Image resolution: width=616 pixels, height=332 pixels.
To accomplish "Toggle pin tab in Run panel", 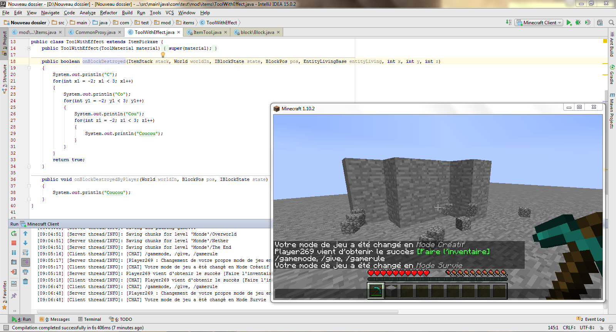I will coord(14,296).
